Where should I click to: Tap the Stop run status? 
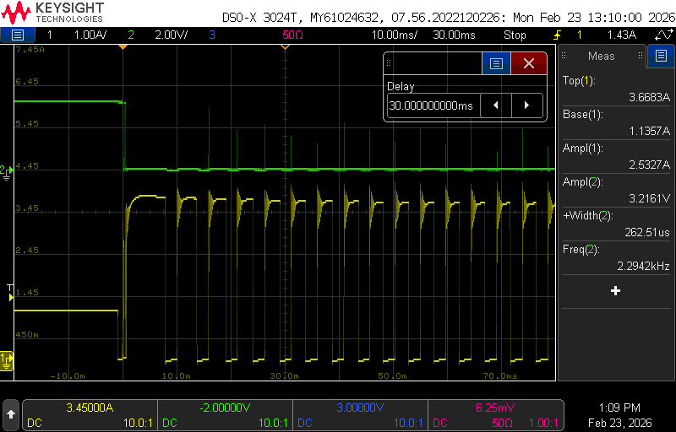coord(515,35)
